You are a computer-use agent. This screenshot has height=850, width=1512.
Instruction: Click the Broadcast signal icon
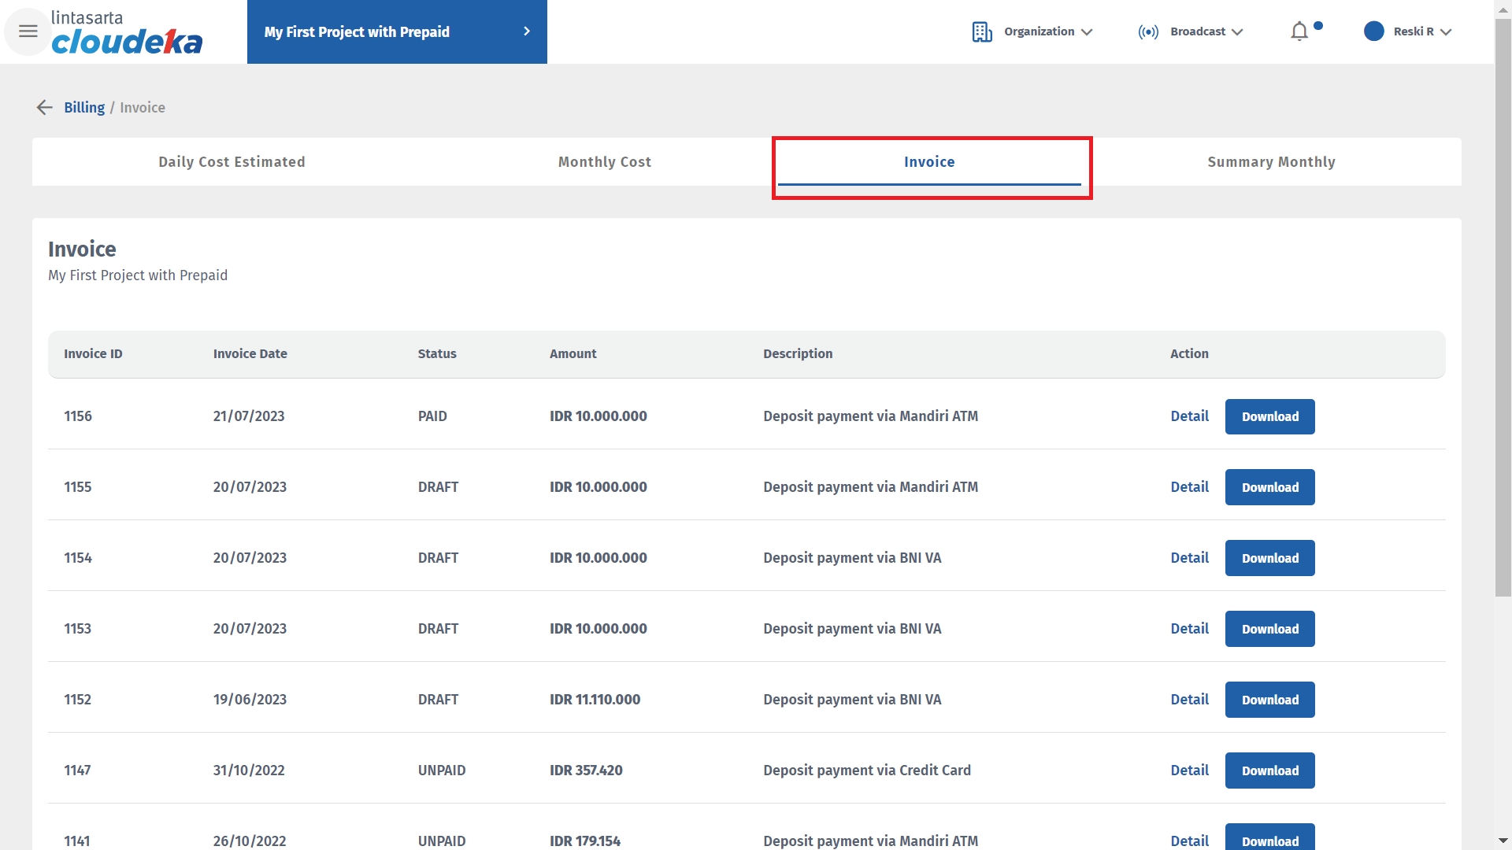[x=1148, y=31]
